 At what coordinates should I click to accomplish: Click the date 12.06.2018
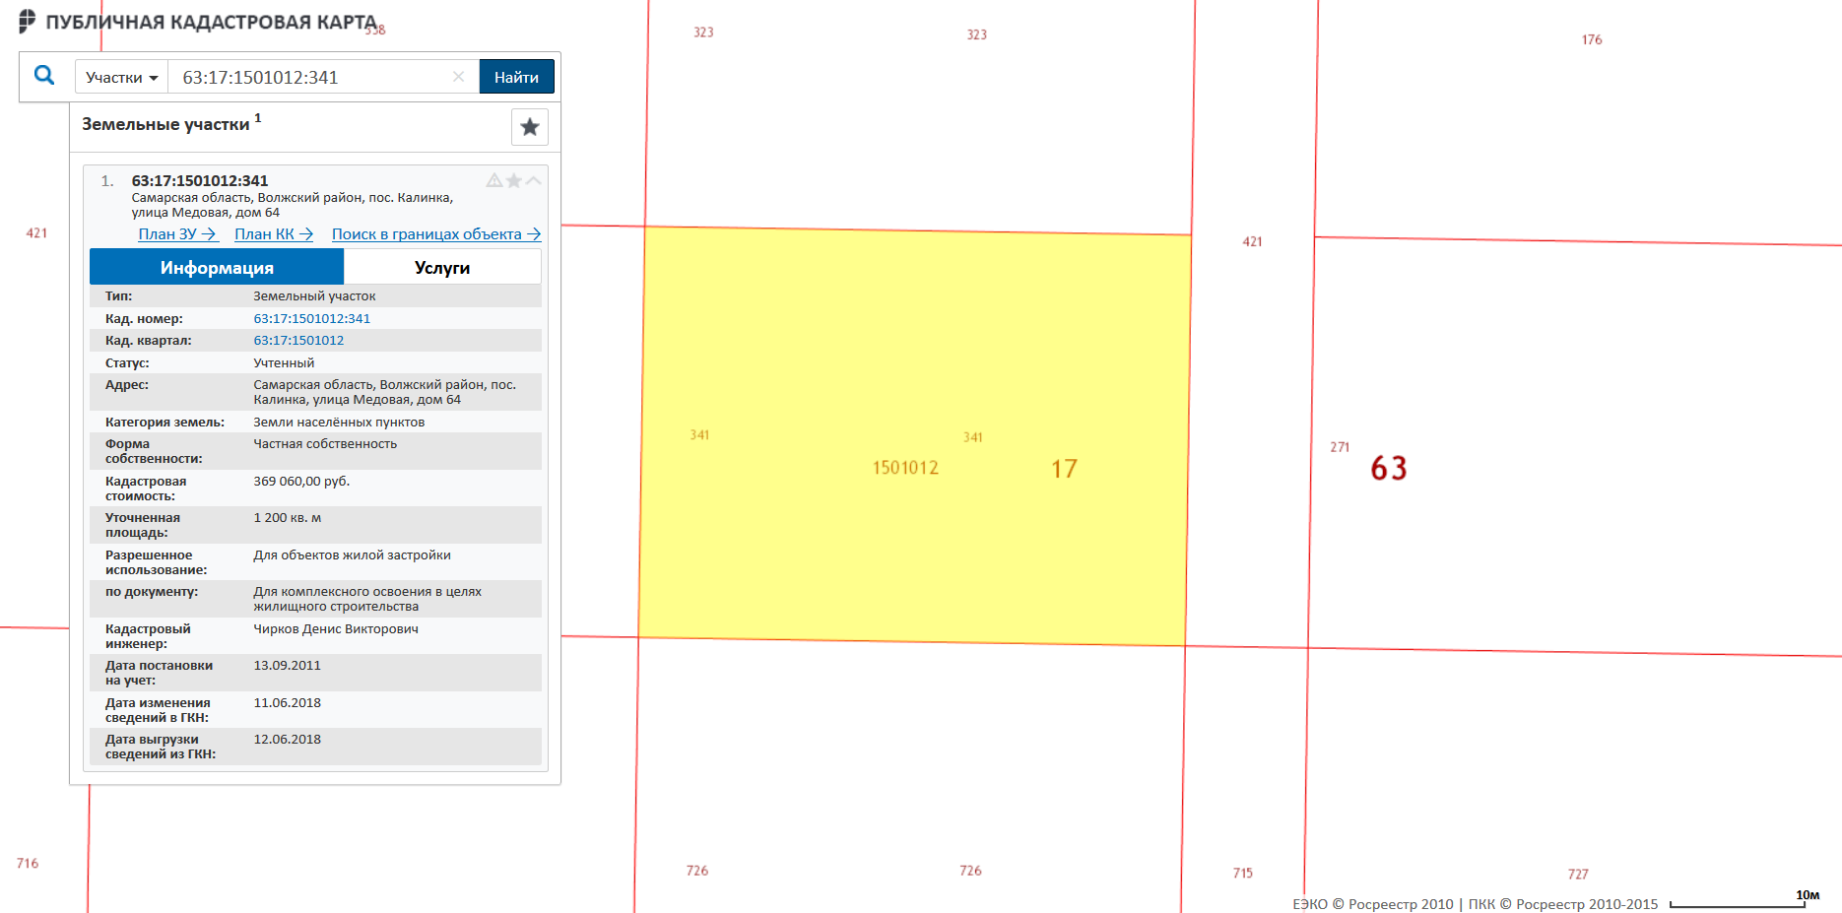pyautogui.click(x=288, y=740)
